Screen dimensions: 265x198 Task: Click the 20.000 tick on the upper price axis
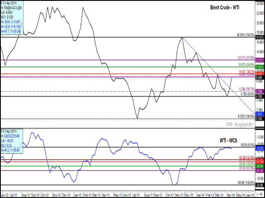point(260,23)
